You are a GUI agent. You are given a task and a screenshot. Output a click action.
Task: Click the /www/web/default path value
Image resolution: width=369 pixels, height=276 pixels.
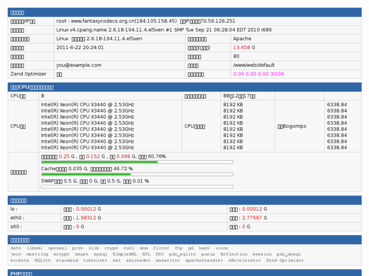tap(253, 65)
